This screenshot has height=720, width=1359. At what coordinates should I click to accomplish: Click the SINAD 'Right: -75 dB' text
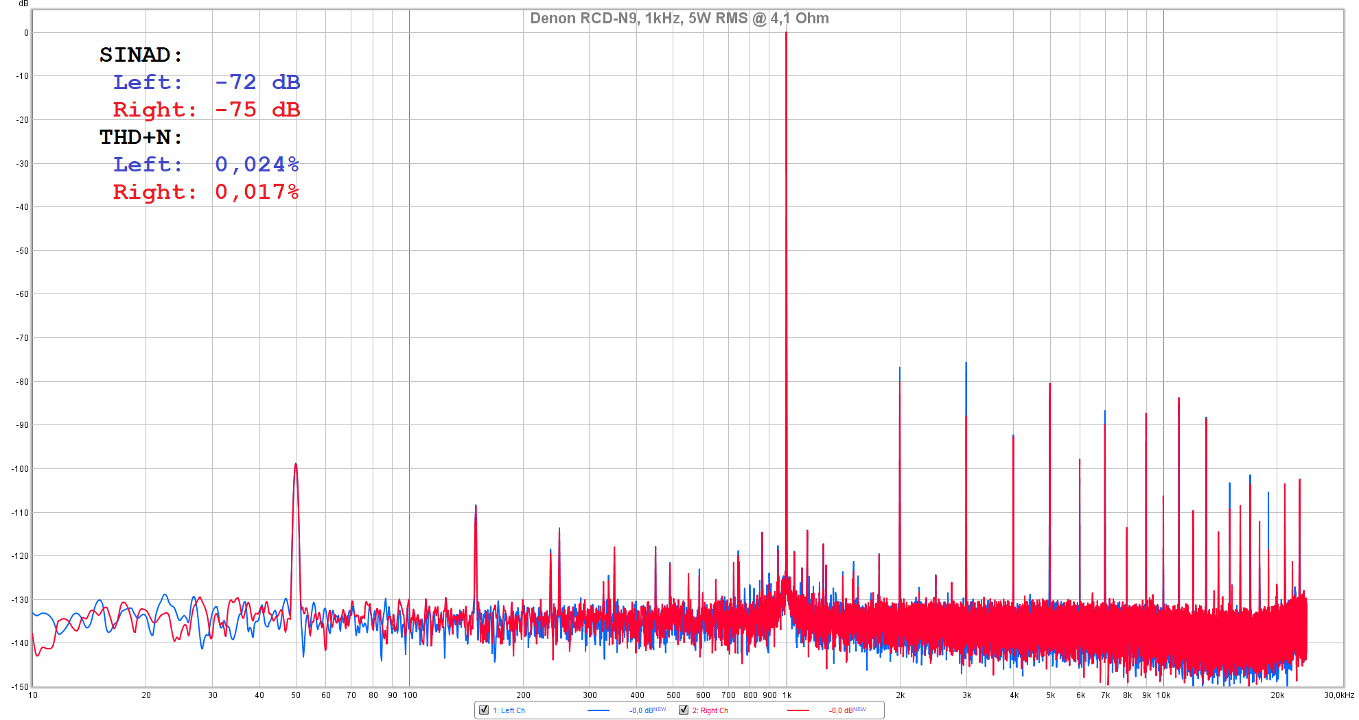pos(207,110)
